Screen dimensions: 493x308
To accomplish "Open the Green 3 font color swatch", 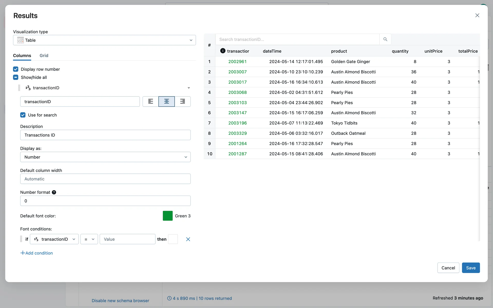I will (x=168, y=216).
